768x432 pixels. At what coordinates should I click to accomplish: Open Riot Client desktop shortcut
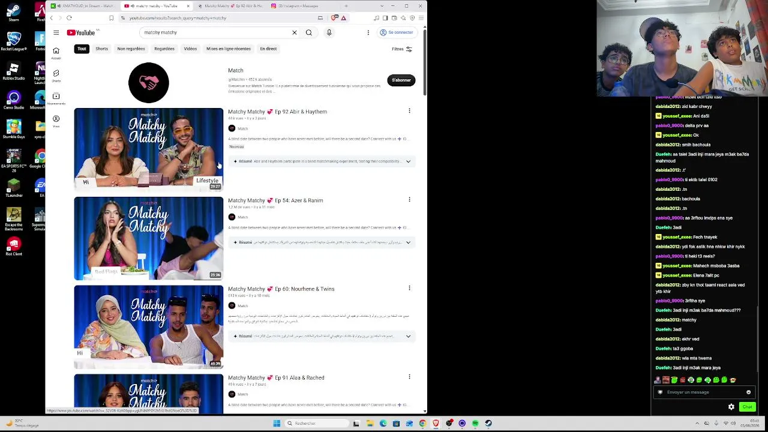click(x=13, y=246)
